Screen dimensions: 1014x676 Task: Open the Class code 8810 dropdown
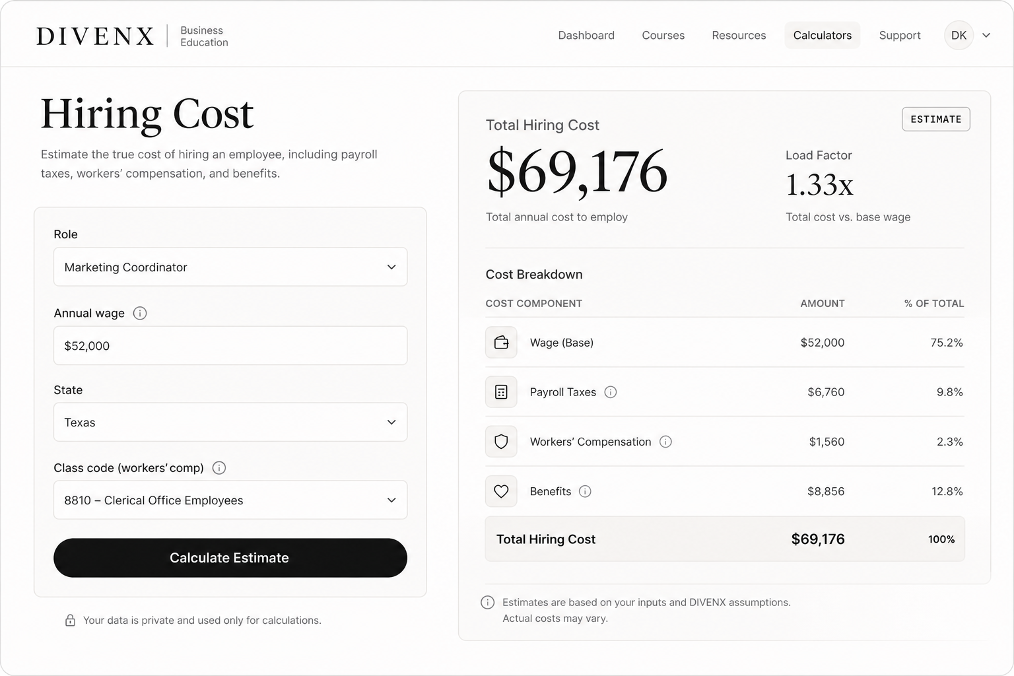pyautogui.click(x=230, y=500)
